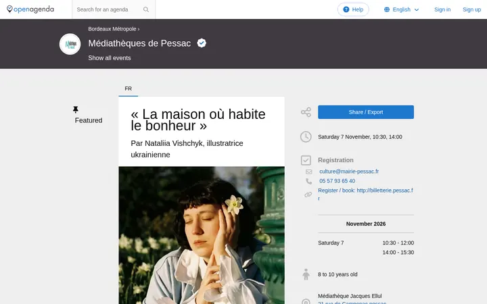The image size is (487, 304).
Task: Click the chain link icon
Action: pos(308,195)
